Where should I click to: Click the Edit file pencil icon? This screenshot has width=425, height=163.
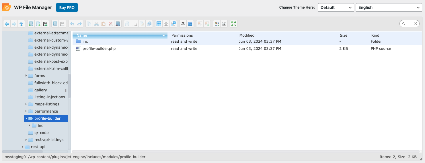pyautogui.click(x=142, y=24)
